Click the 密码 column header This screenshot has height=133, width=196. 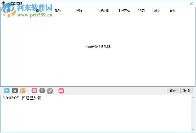[x=84, y=10]
